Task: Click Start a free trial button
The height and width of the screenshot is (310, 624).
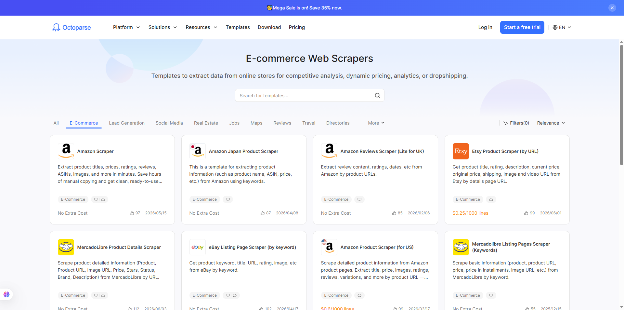Action: [522, 27]
